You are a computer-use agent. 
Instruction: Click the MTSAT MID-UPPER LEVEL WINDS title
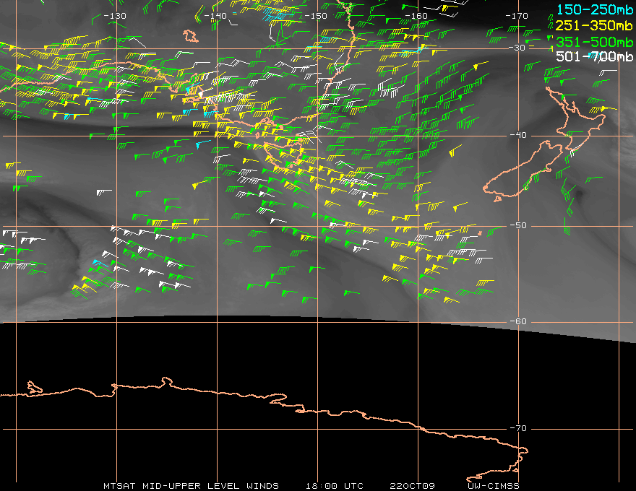[x=191, y=486]
